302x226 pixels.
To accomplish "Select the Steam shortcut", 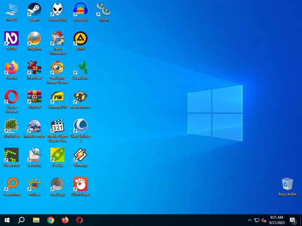I will [34, 12].
